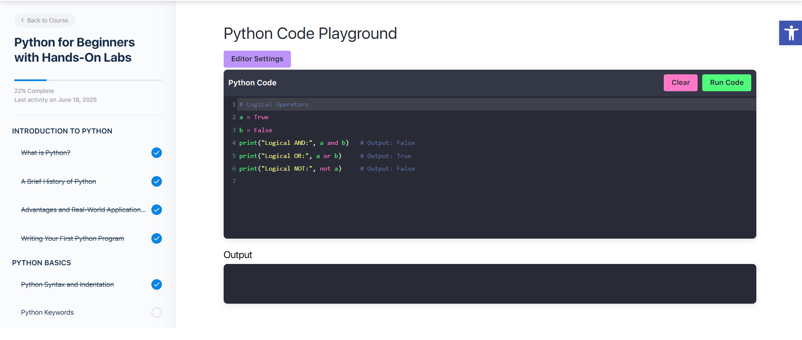Open the What is Python? lesson
Viewport: 802px width, 340px height.
[46, 153]
